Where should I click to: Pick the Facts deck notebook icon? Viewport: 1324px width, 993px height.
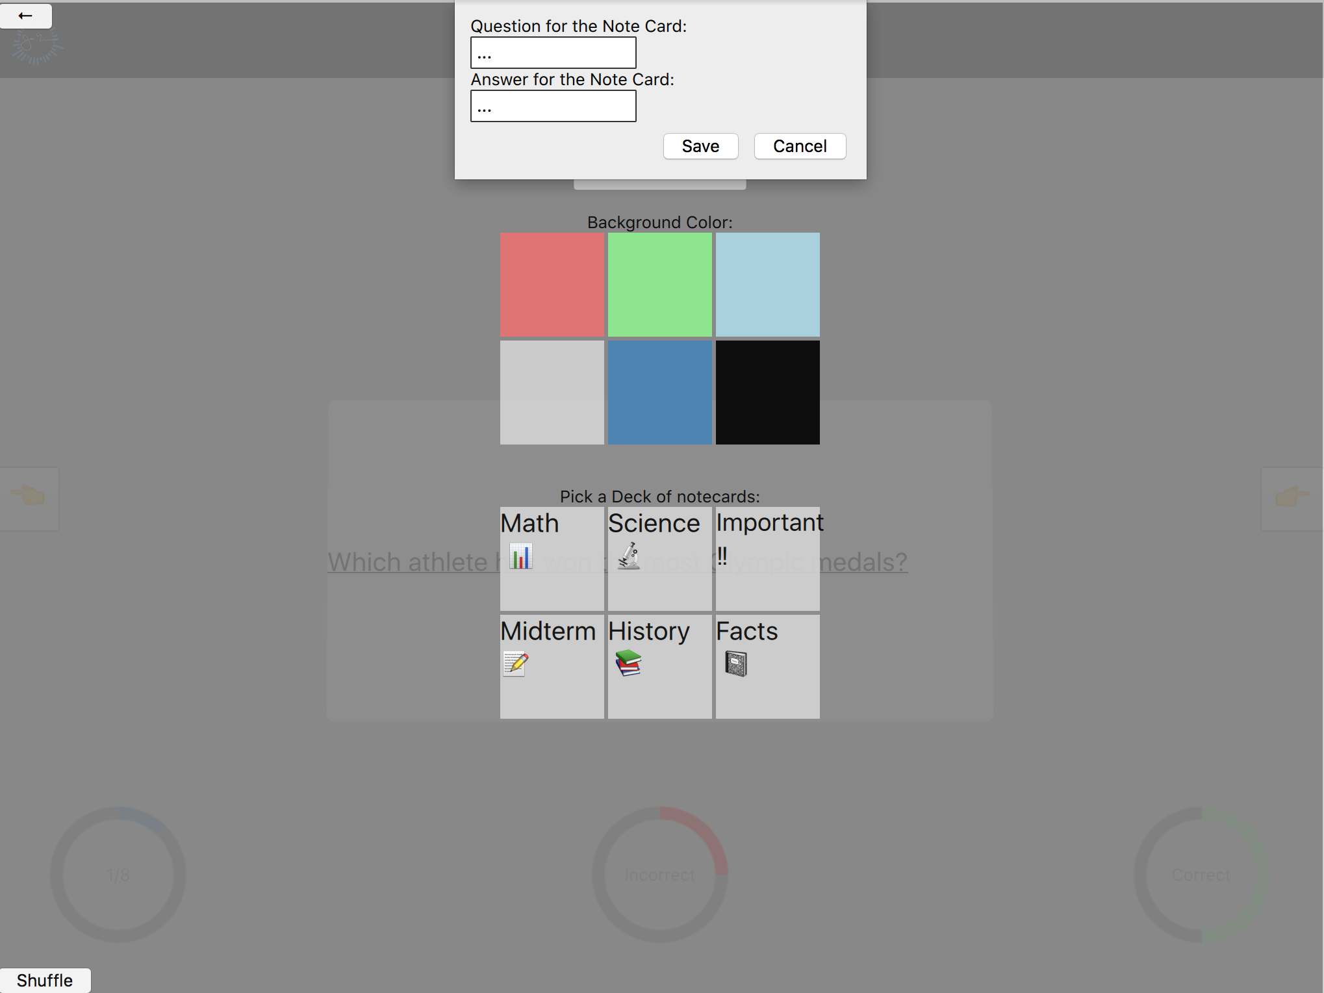click(735, 664)
